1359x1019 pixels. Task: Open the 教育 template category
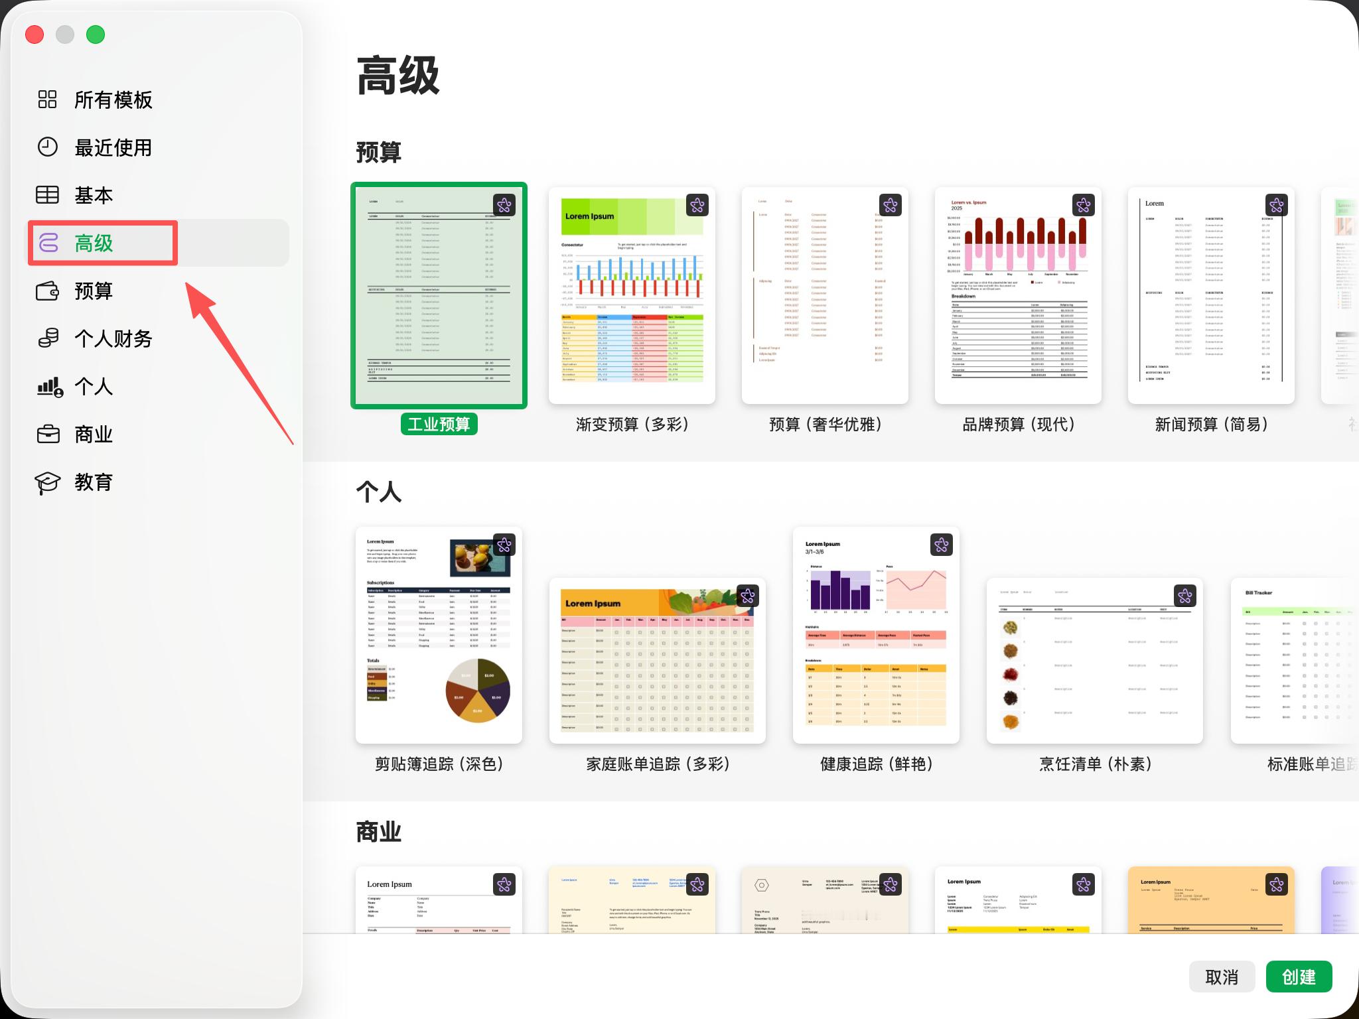(x=93, y=482)
